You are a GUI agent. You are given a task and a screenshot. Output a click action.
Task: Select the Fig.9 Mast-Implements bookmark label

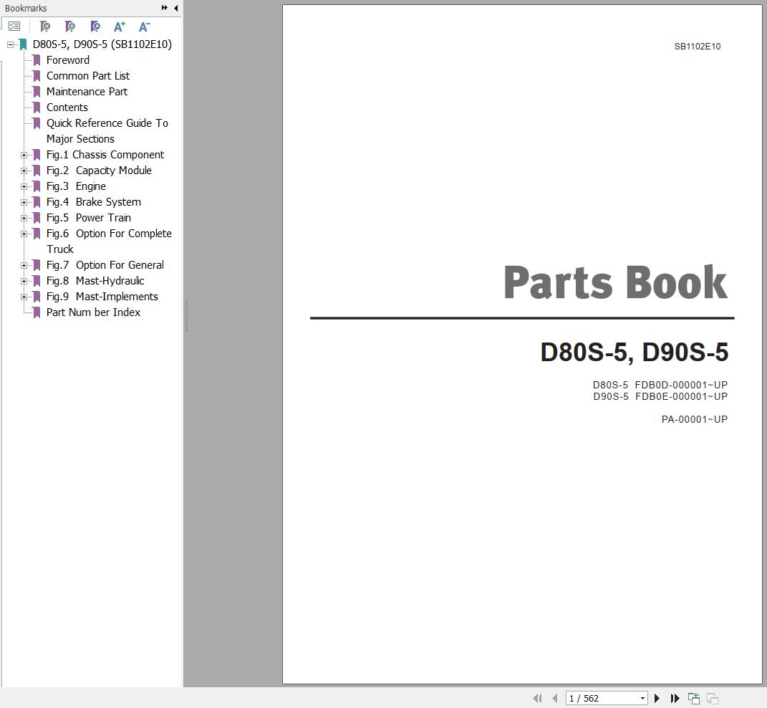(102, 296)
